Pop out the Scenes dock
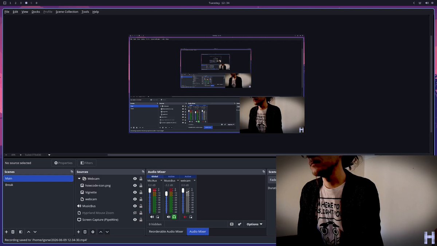437x246 pixels. click(x=72, y=172)
